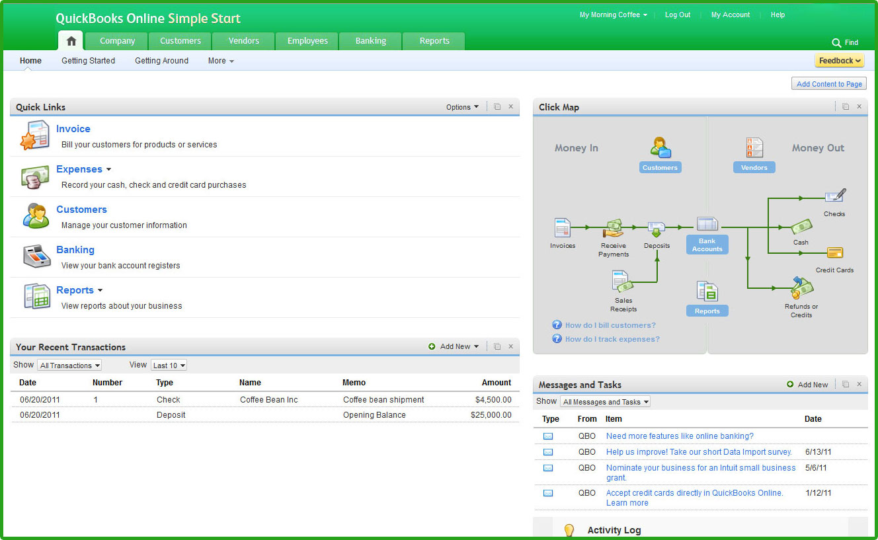This screenshot has width=878, height=540.
Task: Close the Click Map panel
Action: point(859,106)
